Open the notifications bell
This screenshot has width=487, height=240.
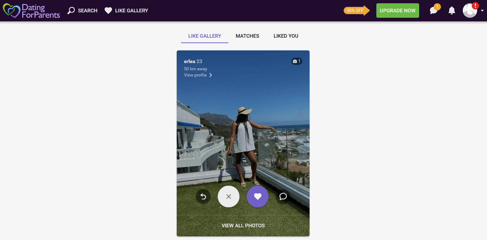point(452,11)
